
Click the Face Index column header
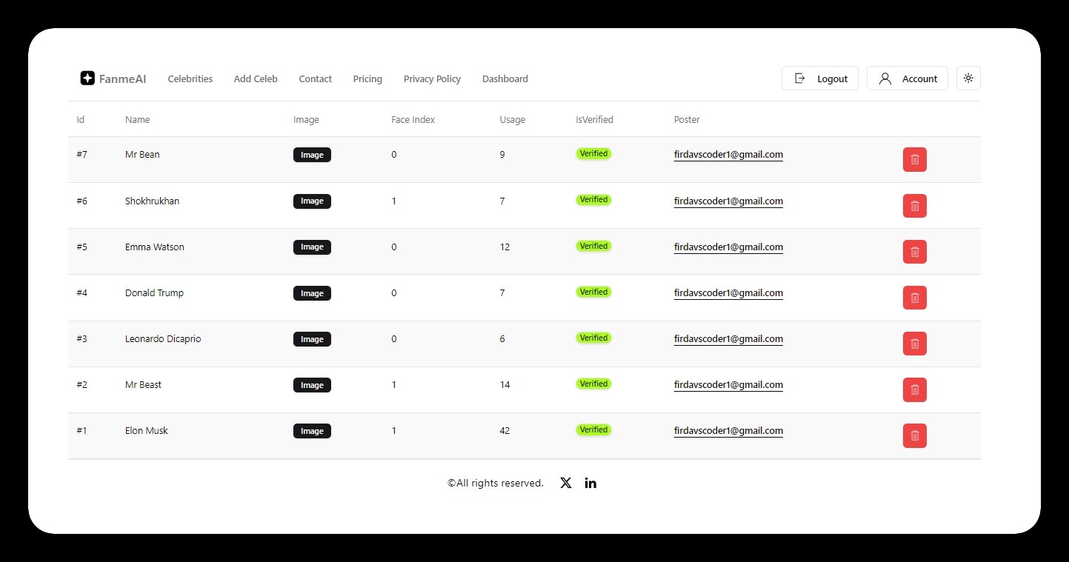click(x=413, y=119)
